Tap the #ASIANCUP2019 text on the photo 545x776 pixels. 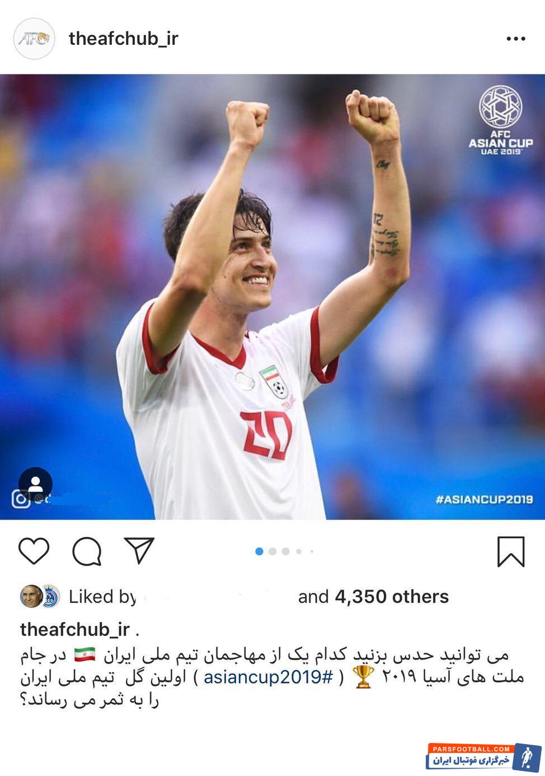pos(485,499)
